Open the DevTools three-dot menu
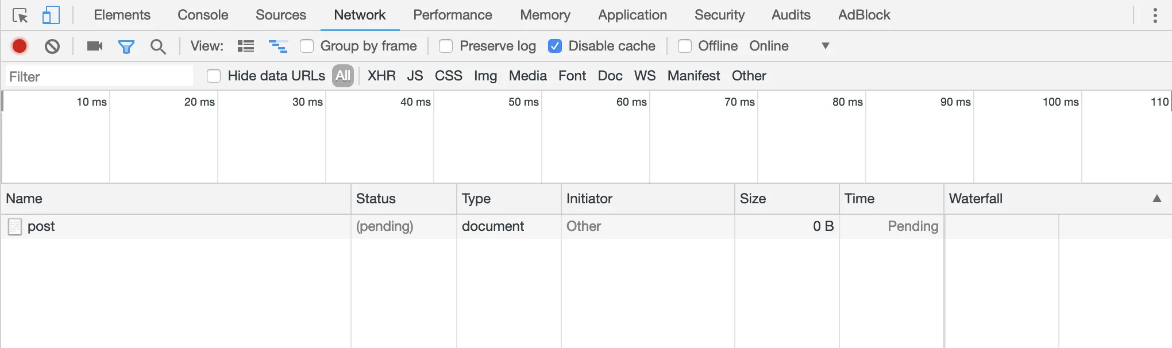This screenshot has width=1172, height=348. click(1155, 16)
